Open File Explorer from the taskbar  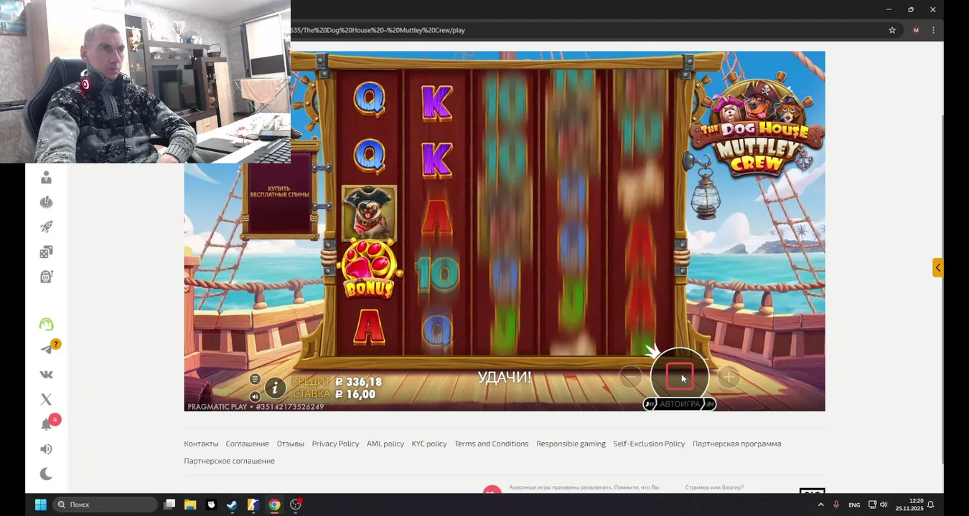[190, 505]
